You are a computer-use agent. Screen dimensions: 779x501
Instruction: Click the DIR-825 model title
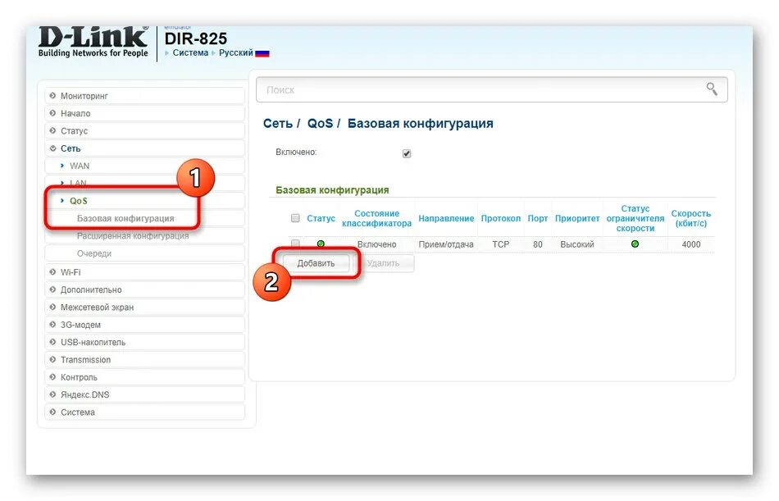[x=196, y=39]
